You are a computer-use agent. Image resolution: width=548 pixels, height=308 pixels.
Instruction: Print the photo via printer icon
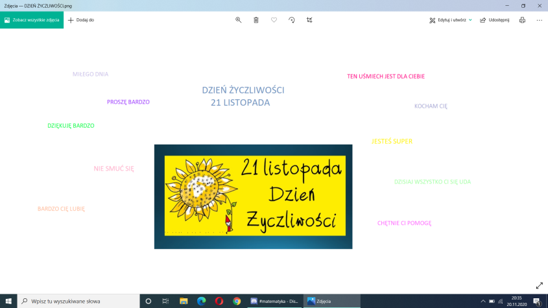[522, 20]
